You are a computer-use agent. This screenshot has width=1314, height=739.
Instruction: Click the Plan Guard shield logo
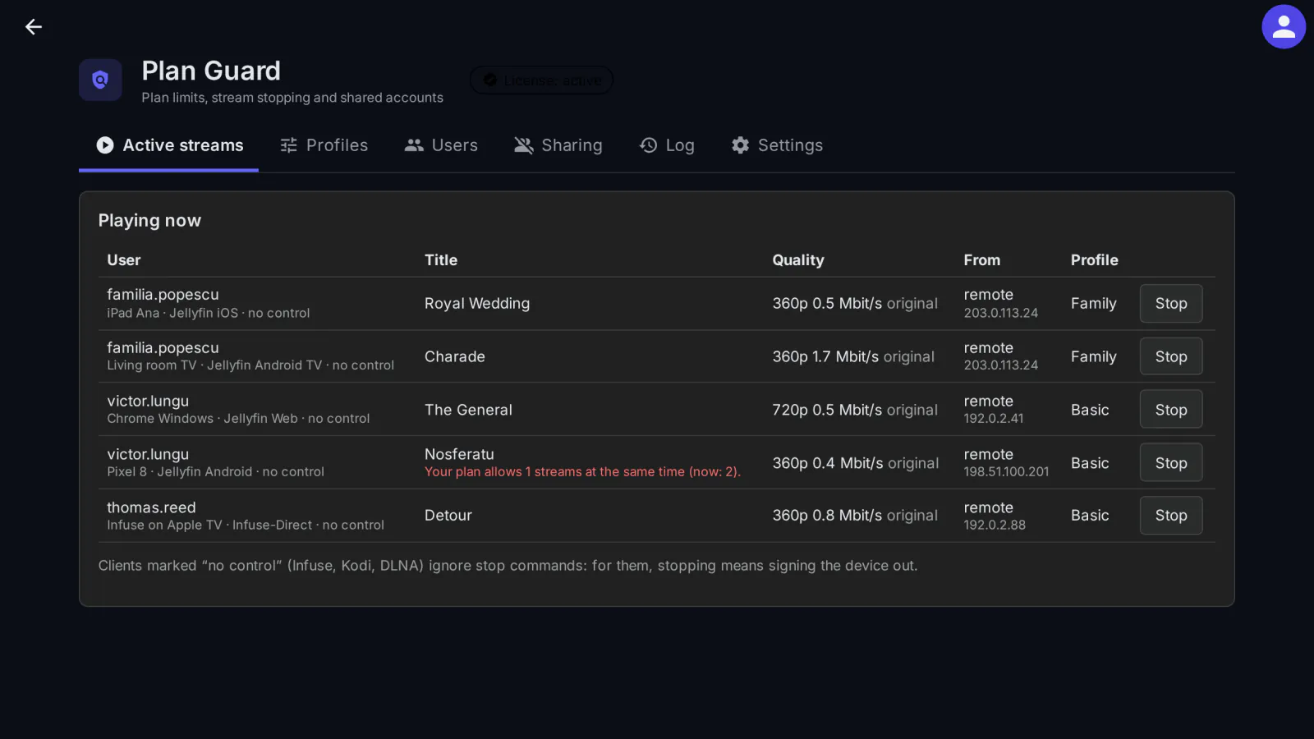(x=100, y=80)
